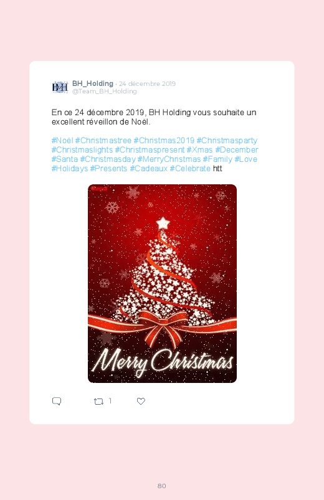The image size is (324, 500).
Task: Follow the #Christmastree hashtag link
Action: click(103, 141)
